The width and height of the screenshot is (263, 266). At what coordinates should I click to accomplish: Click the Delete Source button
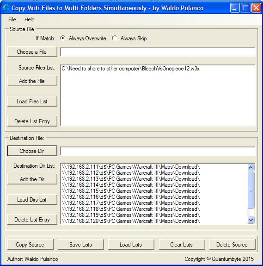pos(232,245)
